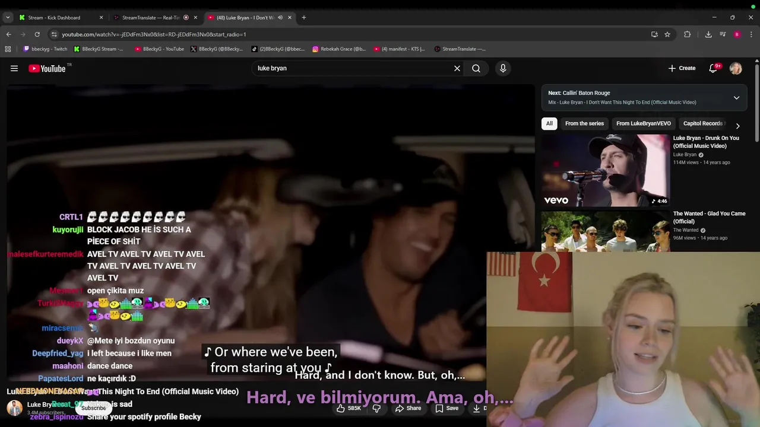Click the install app icon in address bar
The image size is (760, 427).
pos(654,34)
